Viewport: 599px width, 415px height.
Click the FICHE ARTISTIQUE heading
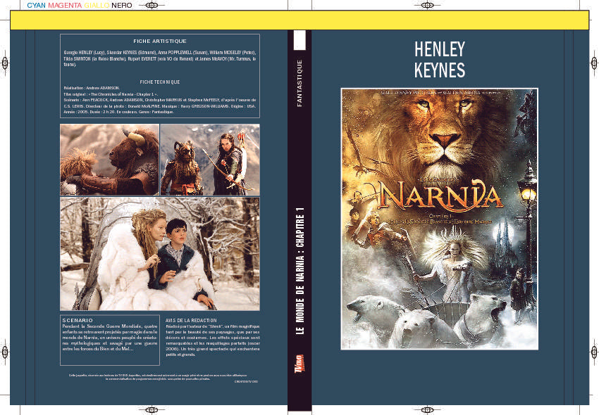160,41
